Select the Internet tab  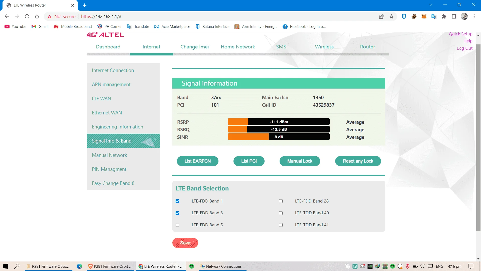[x=151, y=47]
